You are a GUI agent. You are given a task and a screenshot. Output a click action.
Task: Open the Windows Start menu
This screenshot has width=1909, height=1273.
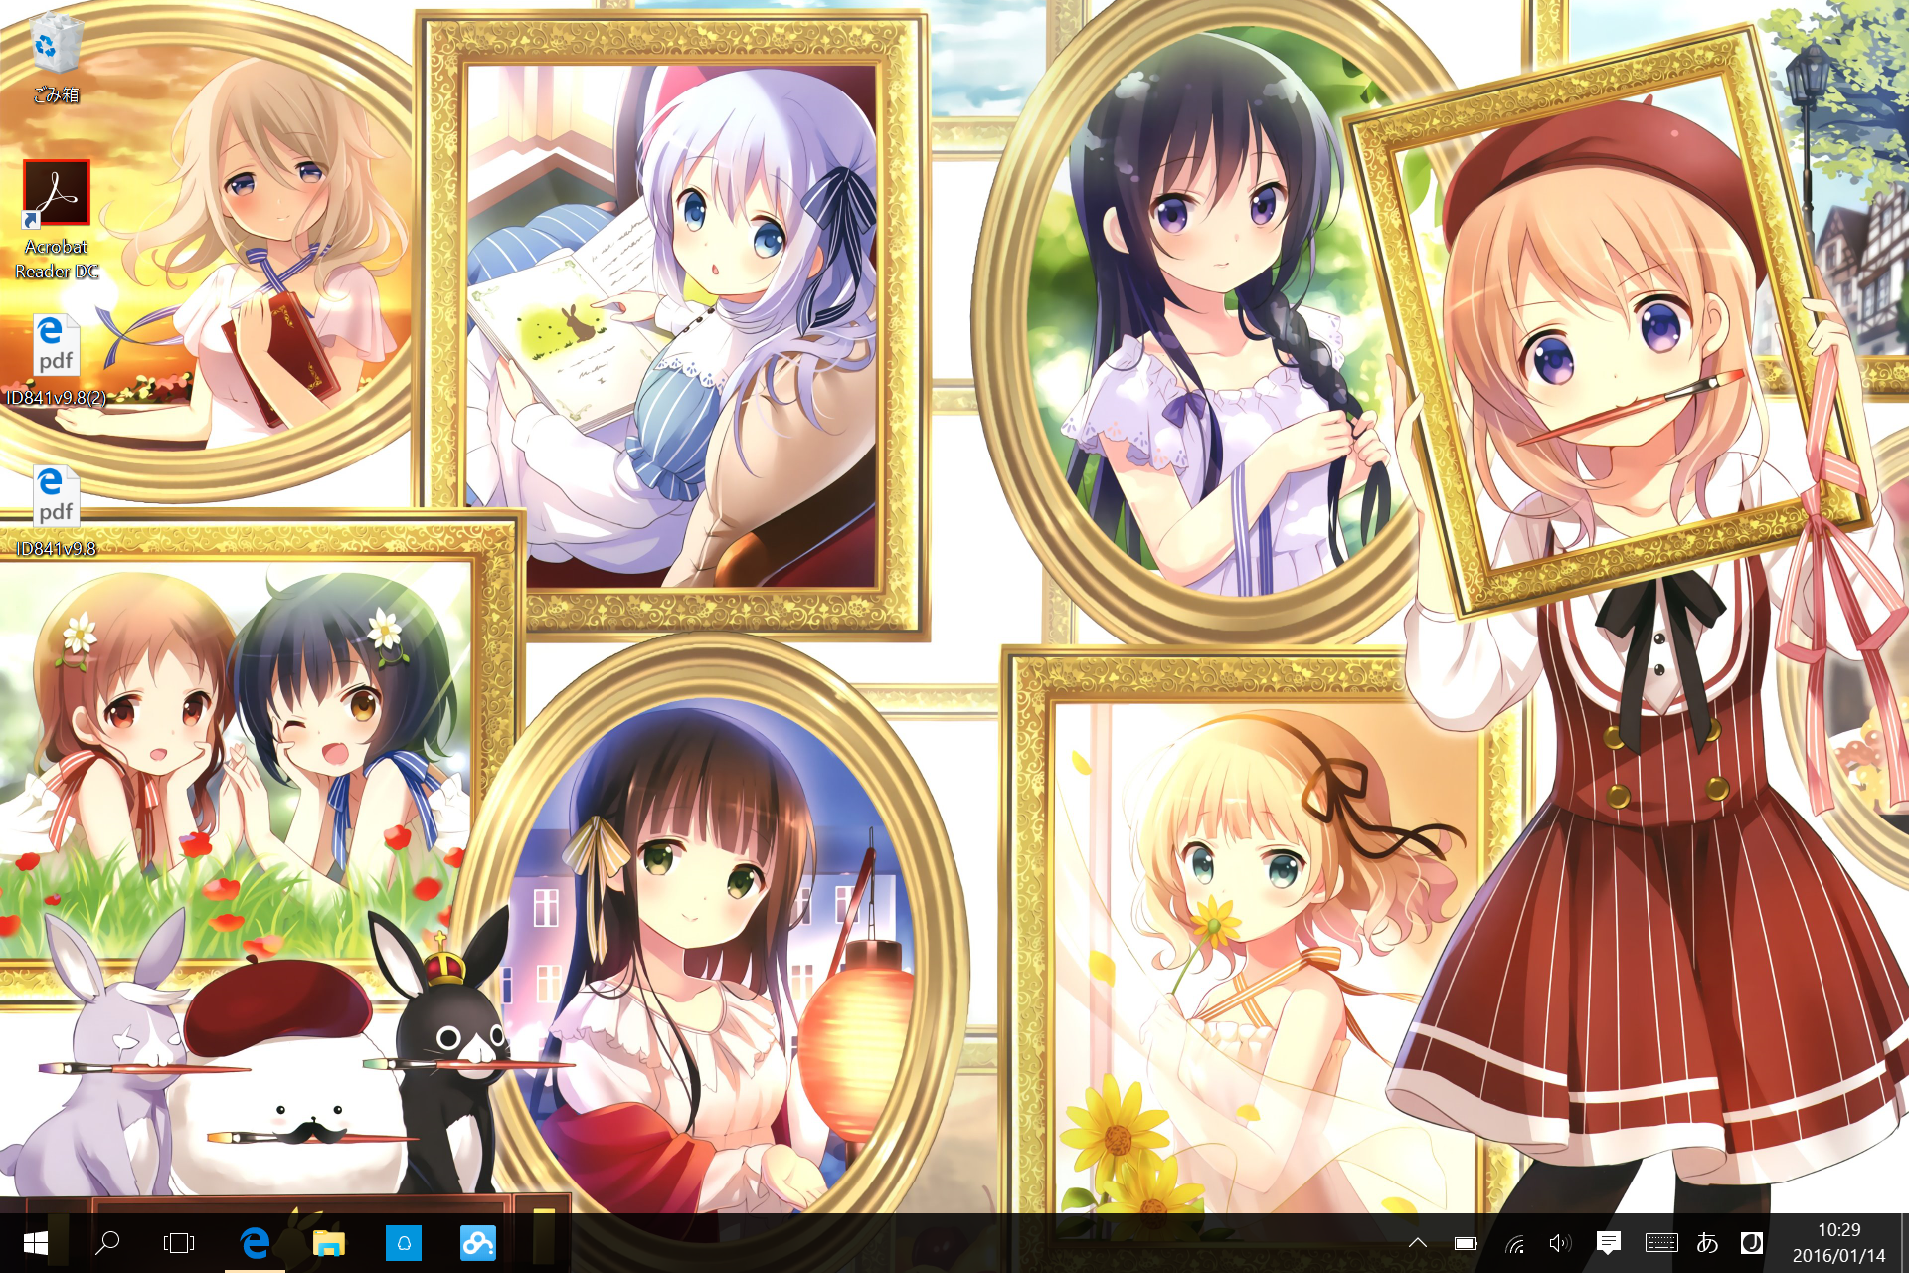click(x=35, y=1243)
